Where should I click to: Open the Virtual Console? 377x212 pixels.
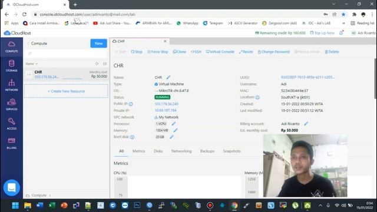pos(220,52)
